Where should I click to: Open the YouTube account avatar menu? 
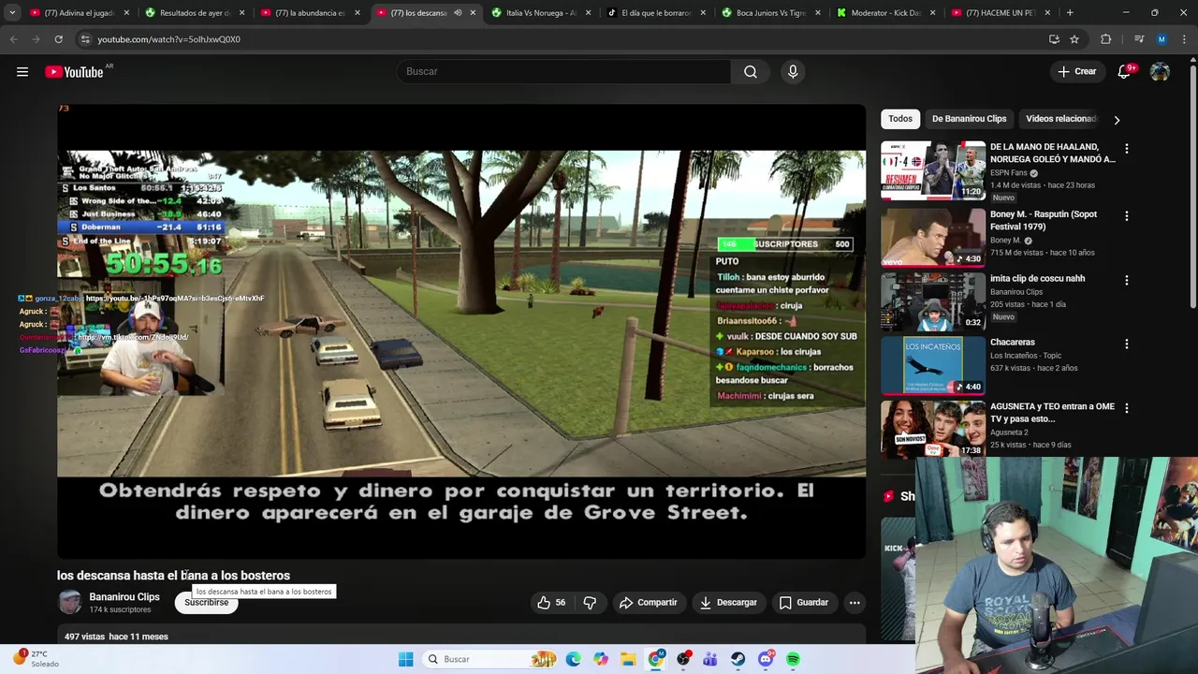1160,72
